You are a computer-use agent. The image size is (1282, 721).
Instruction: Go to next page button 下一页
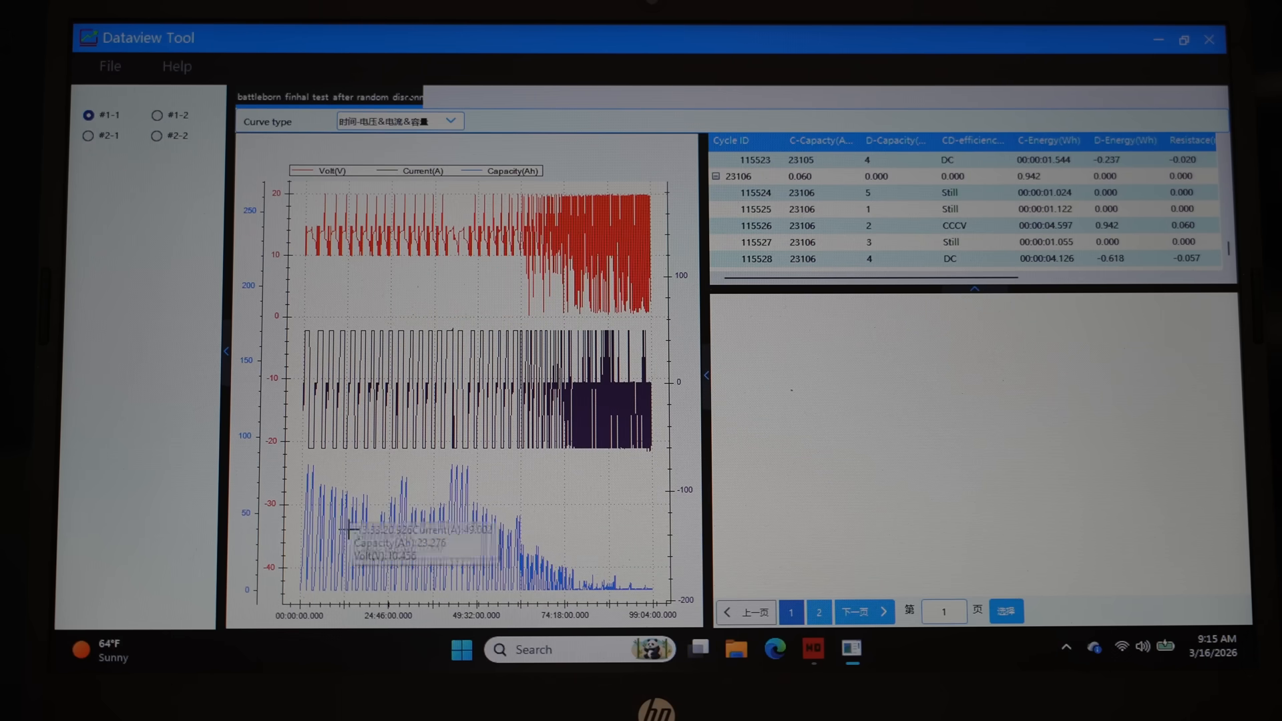pyautogui.click(x=865, y=612)
